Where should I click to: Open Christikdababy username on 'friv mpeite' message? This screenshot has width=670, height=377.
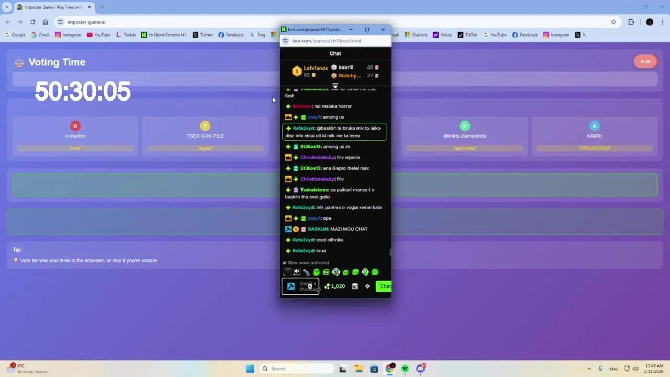(x=317, y=157)
